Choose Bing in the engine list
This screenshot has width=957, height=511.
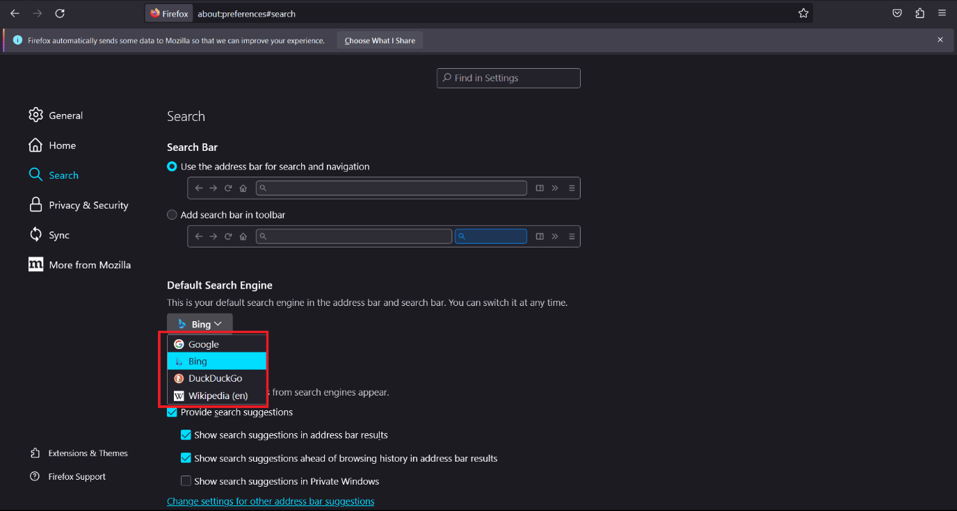pos(217,362)
